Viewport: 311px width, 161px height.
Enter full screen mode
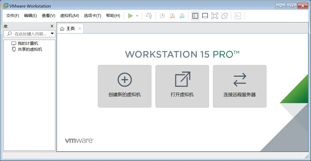click(215, 16)
